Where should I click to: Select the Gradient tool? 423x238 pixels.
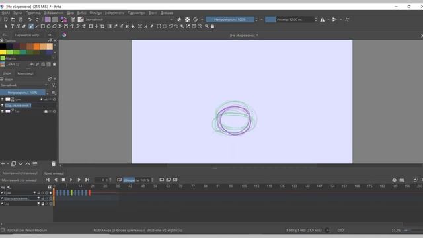[110, 26]
